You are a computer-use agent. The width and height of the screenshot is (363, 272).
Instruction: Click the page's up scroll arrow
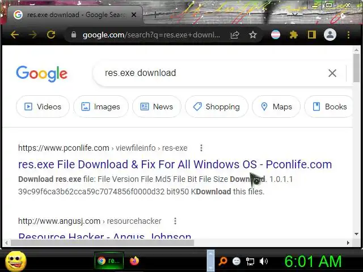pyautogui.click(x=356, y=50)
